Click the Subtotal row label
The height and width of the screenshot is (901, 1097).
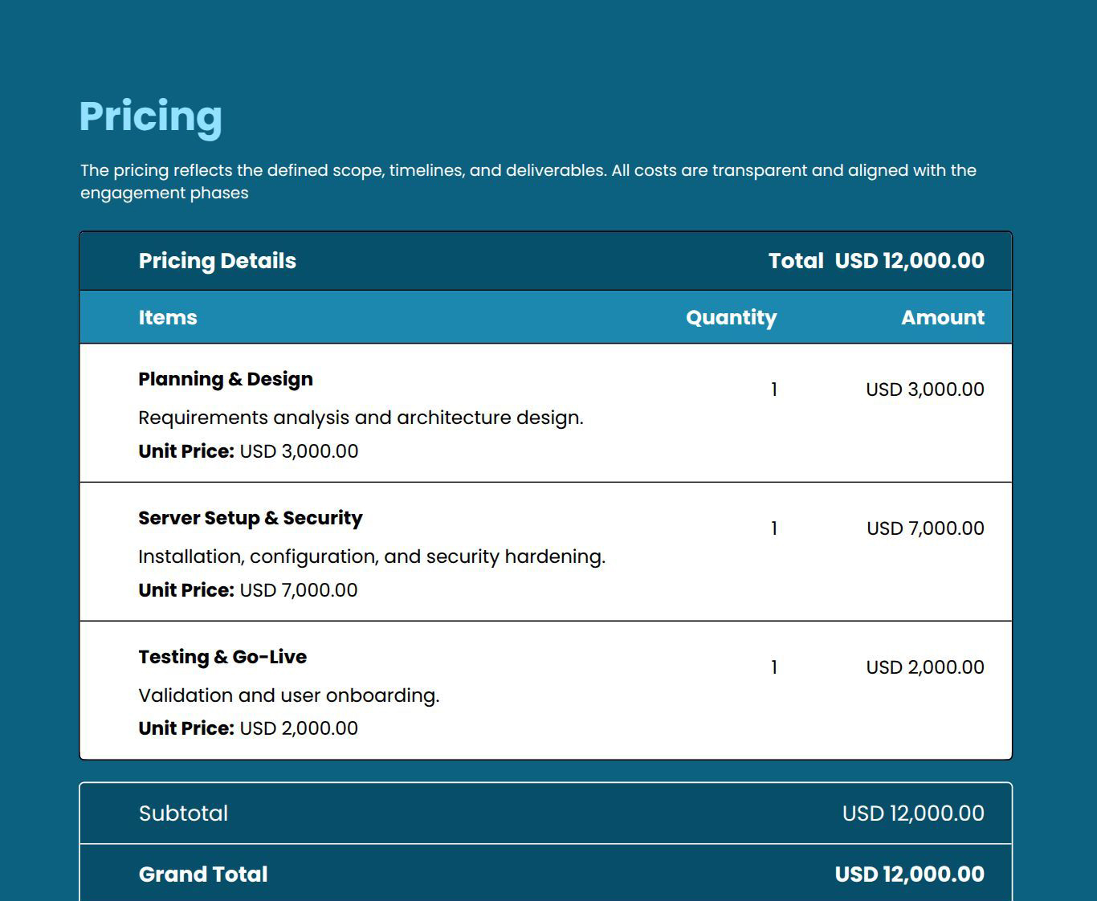click(x=183, y=813)
